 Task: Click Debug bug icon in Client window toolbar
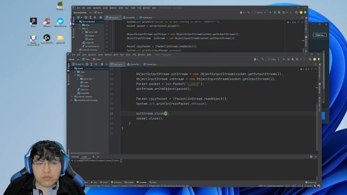click(x=288, y=59)
